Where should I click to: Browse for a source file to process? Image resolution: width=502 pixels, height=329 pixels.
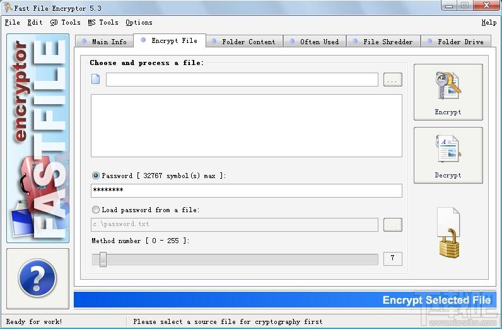(392, 80)
